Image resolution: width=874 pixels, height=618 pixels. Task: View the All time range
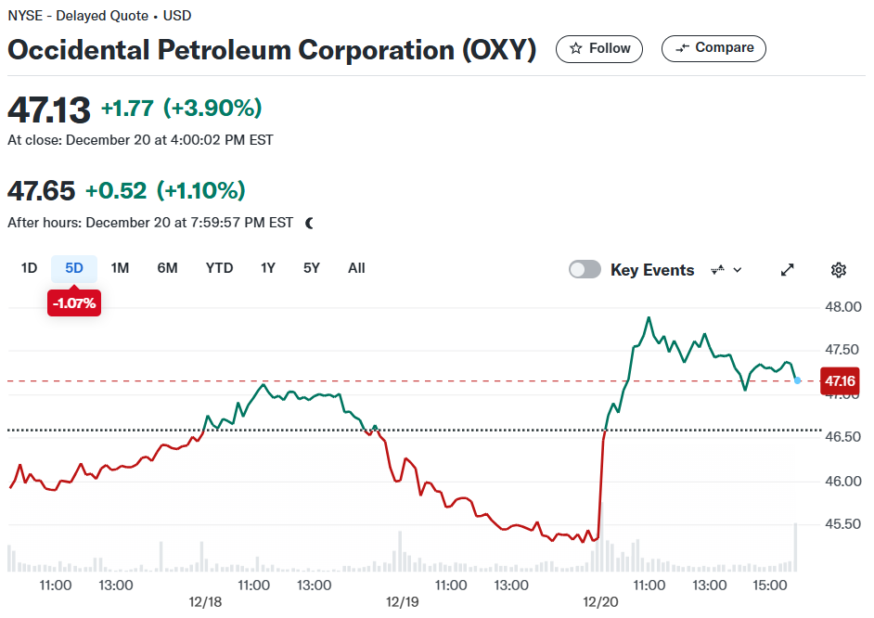pos(356,268)
